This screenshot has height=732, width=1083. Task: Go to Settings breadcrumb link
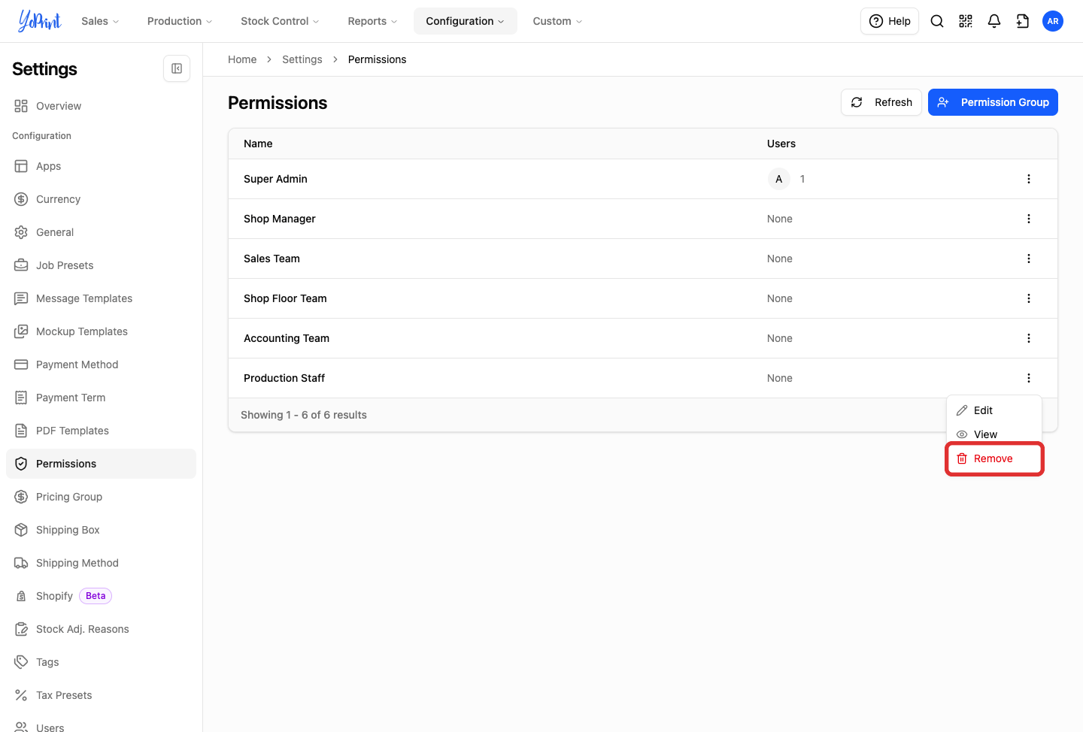[x=302, y=59]
